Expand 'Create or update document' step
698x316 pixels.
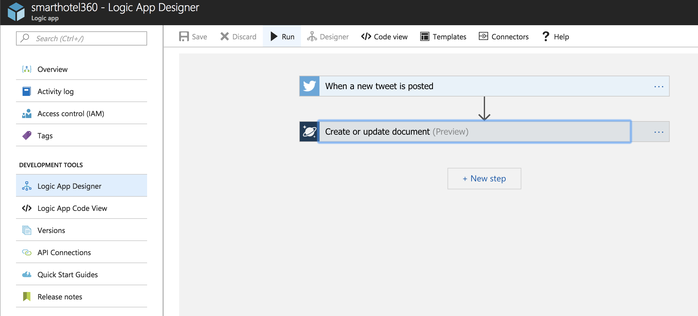(x=475, y=132)
